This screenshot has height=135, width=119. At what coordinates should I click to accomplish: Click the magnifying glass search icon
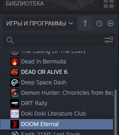tap(10, 41)
